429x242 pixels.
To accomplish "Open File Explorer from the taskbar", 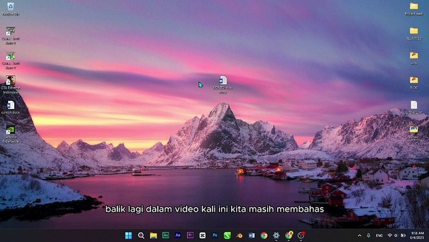I will pyautogui.click(x=153, y=235).
